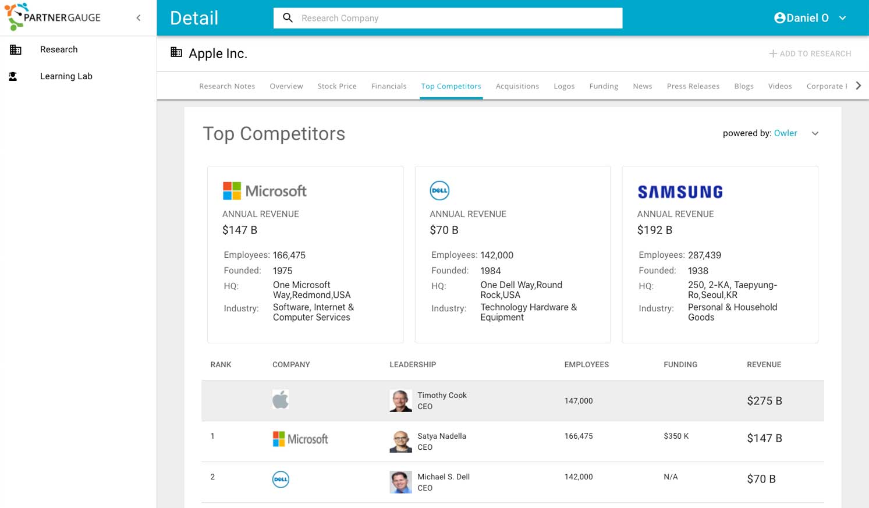Click Dell's N/A funding cell

(x=671, y=477)
